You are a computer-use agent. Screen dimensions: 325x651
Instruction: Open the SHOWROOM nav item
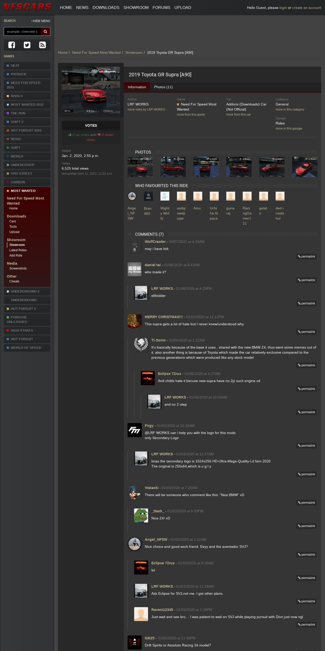click(x=136, y=8)
